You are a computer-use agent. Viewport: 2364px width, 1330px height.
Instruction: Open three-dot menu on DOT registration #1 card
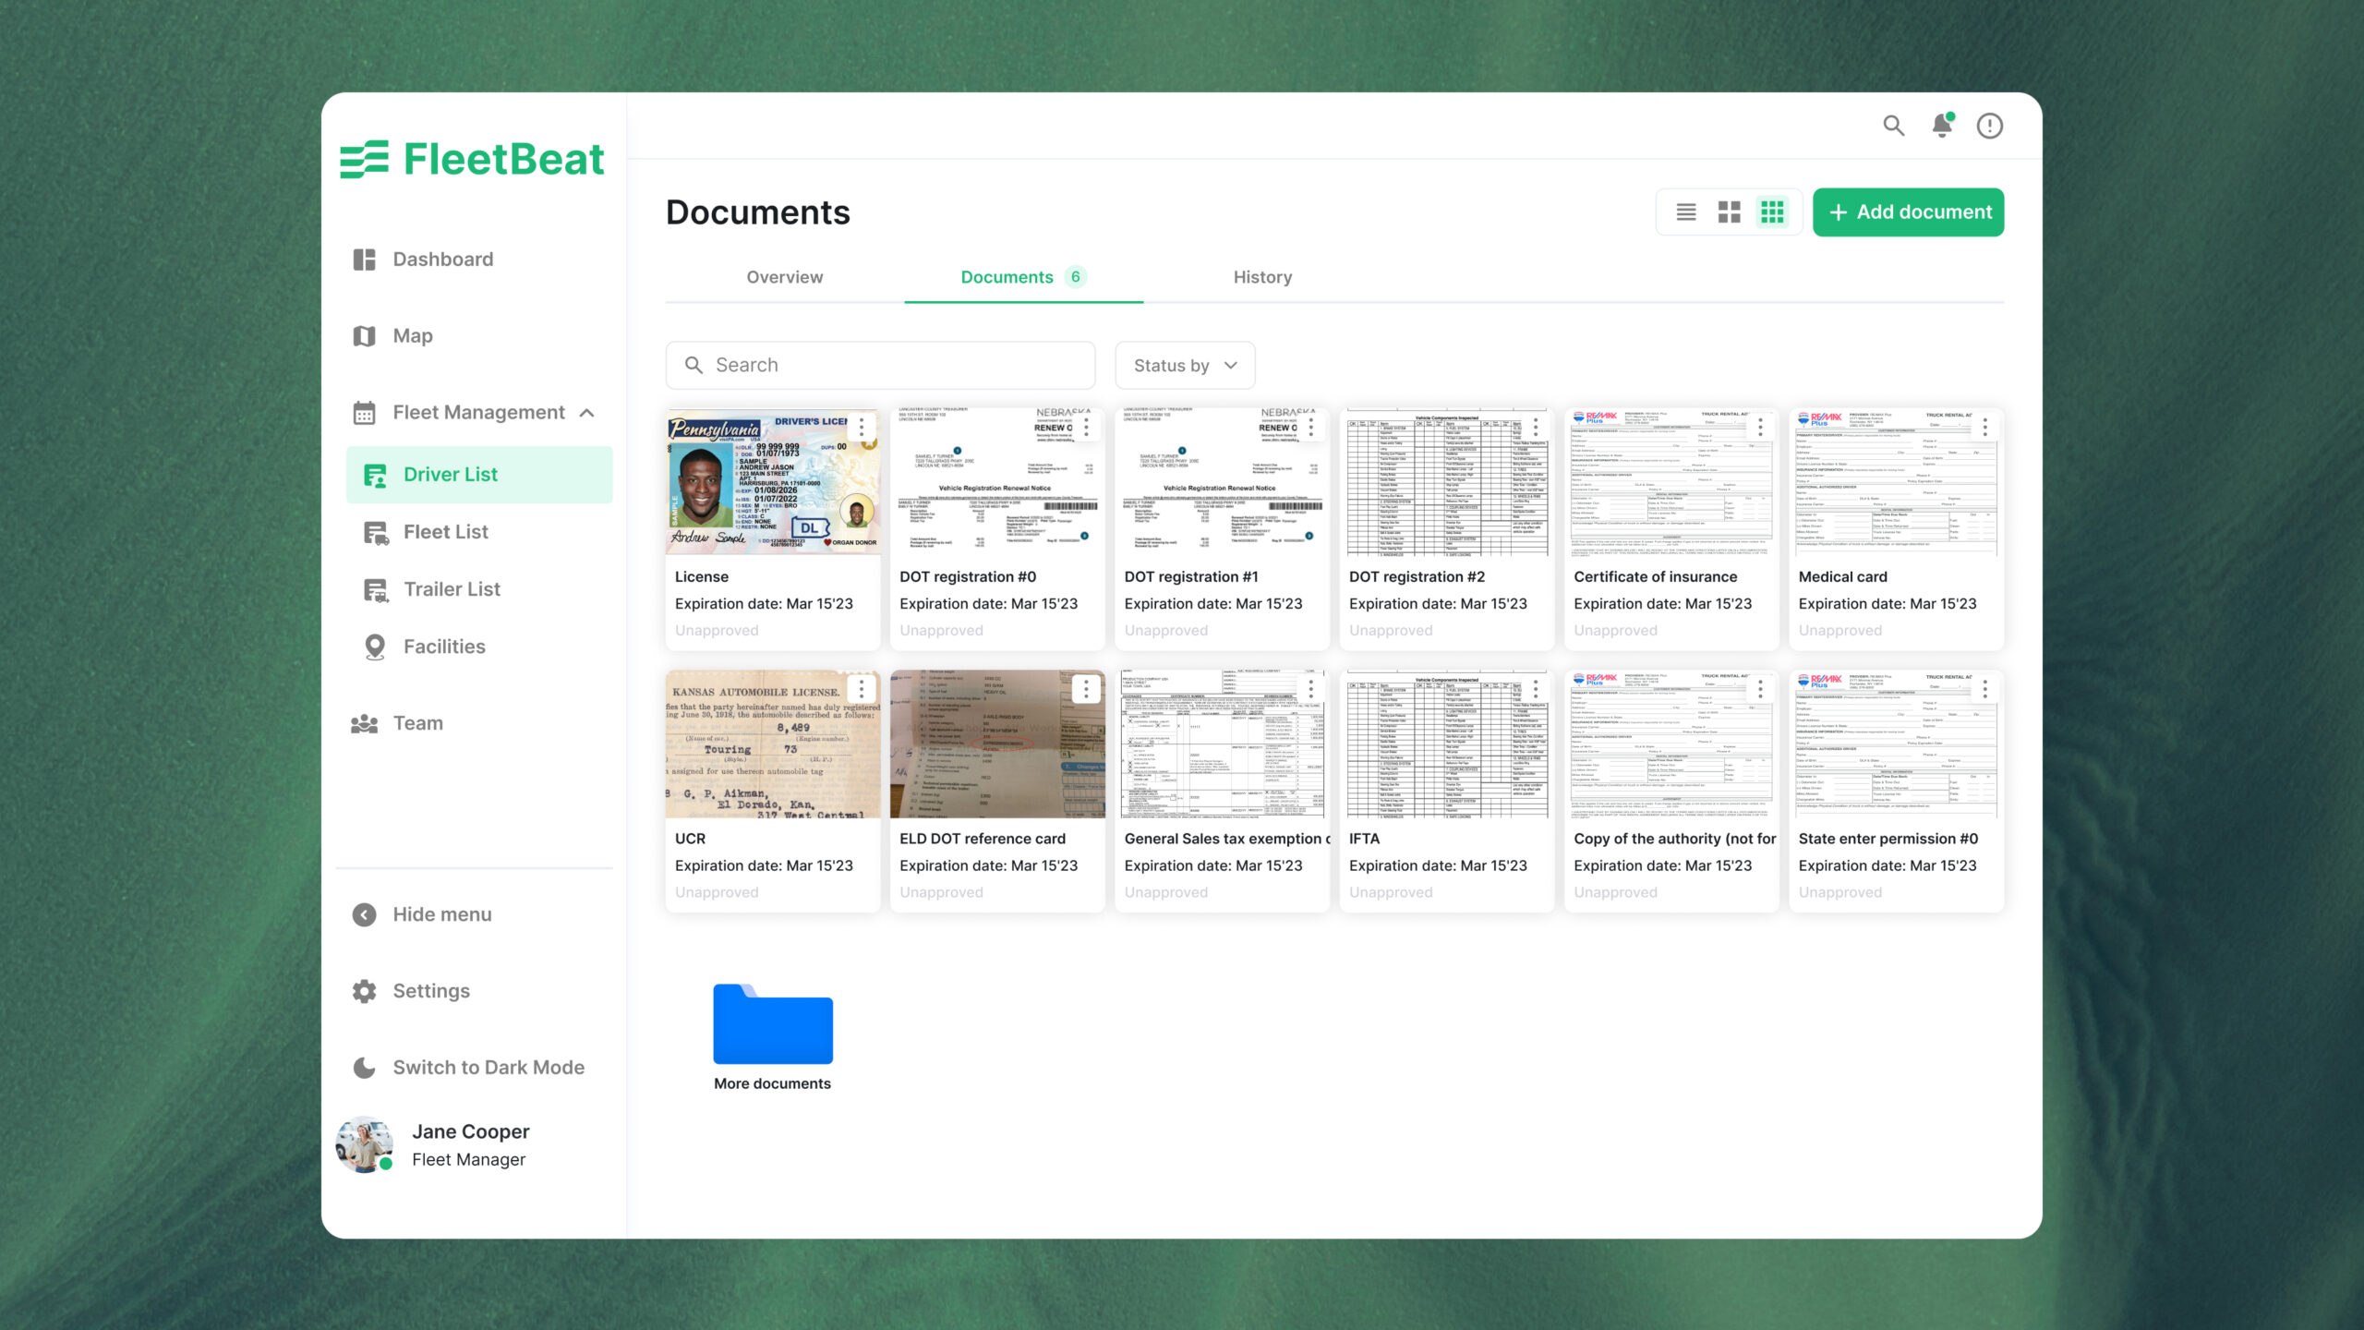pos(1311,427)
